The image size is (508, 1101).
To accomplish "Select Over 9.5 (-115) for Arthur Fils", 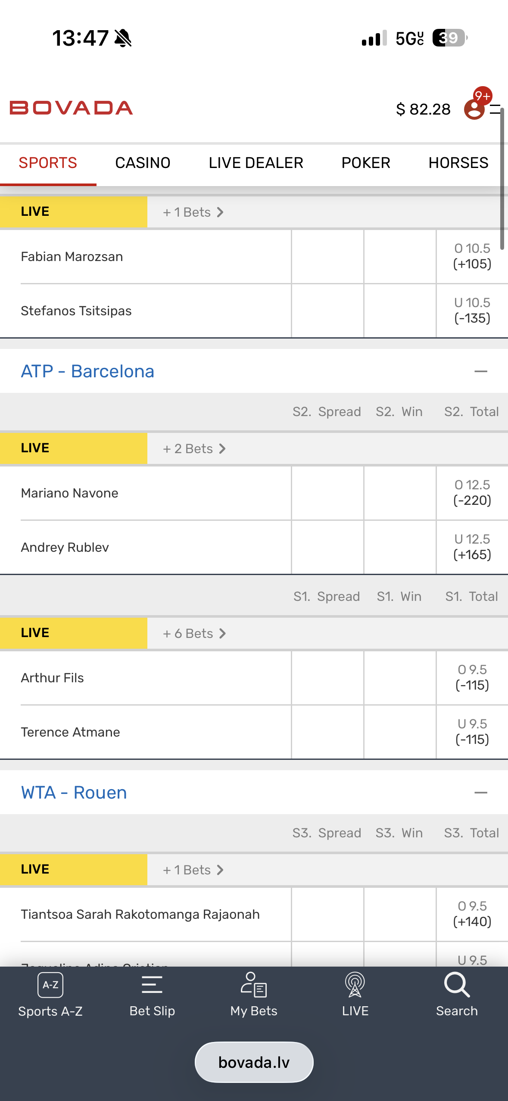I will pos(472,678).
